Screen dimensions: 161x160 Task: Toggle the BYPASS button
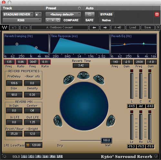tap(106, 15)
